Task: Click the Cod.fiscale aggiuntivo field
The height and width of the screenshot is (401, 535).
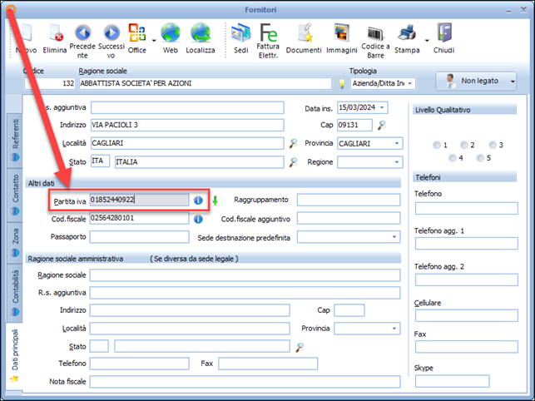Action: point(349,219)
